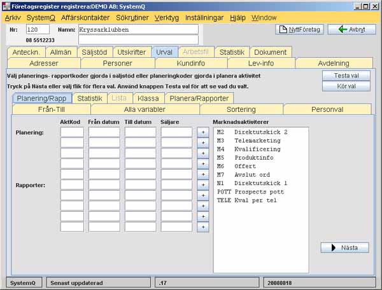This screenshot has height=290, width=382.
Task: Click the first Planering Från datum field
Action: 104,132
